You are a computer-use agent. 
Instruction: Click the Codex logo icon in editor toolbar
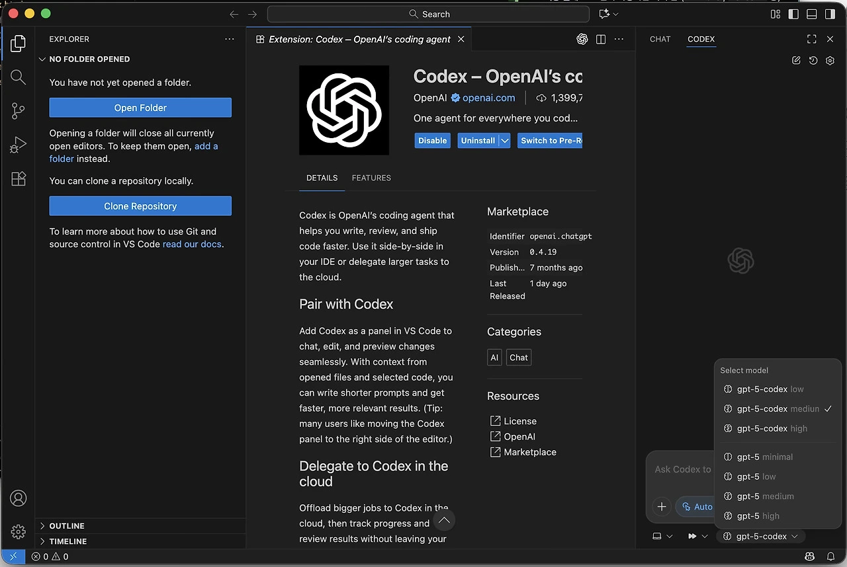tap(582, 39)
